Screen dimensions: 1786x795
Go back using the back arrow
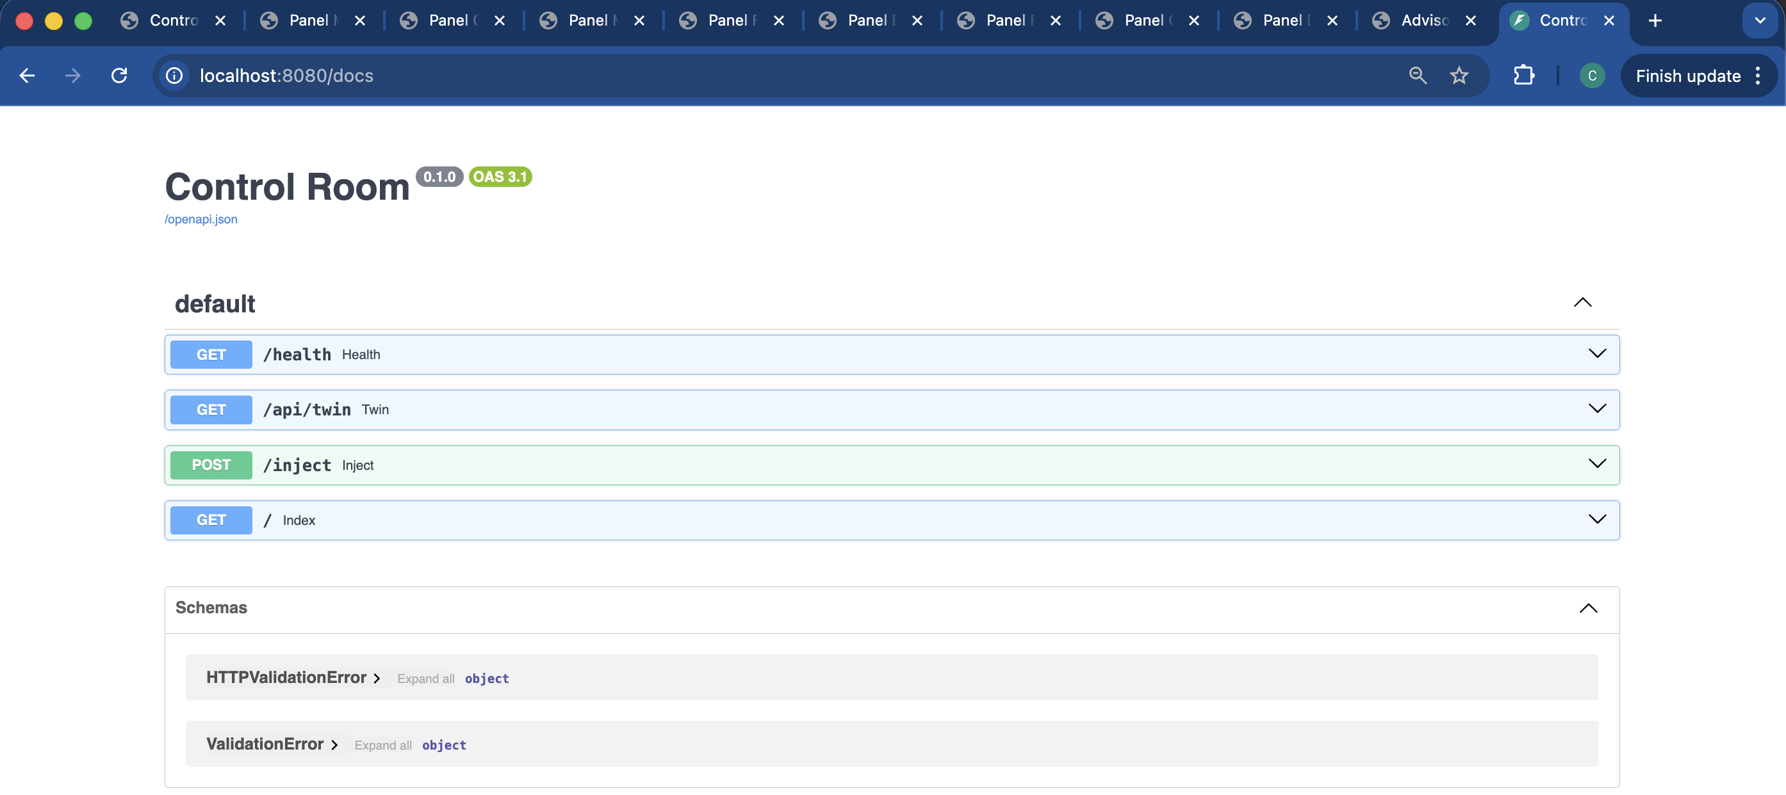pos(27,76)
